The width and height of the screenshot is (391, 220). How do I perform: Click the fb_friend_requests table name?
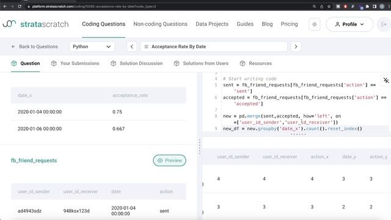[34, 160]
